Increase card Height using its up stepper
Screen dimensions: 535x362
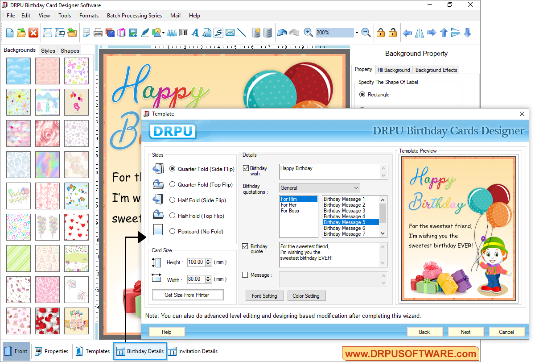209,260
